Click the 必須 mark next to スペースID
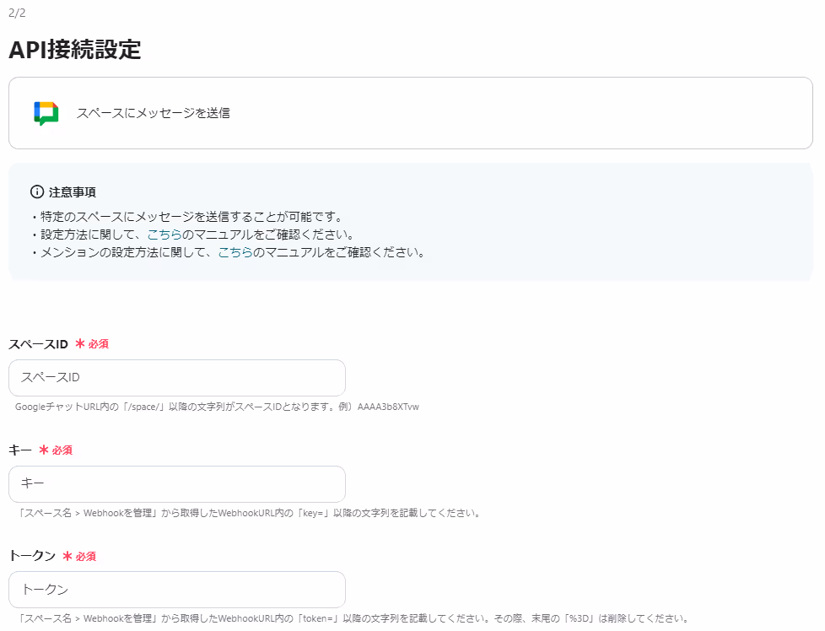 pos(92,344)
